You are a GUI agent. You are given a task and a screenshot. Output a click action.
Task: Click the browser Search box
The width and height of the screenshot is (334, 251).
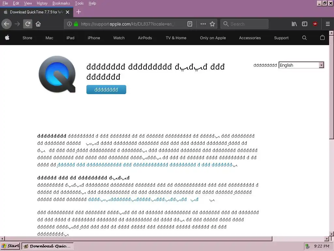244,24
